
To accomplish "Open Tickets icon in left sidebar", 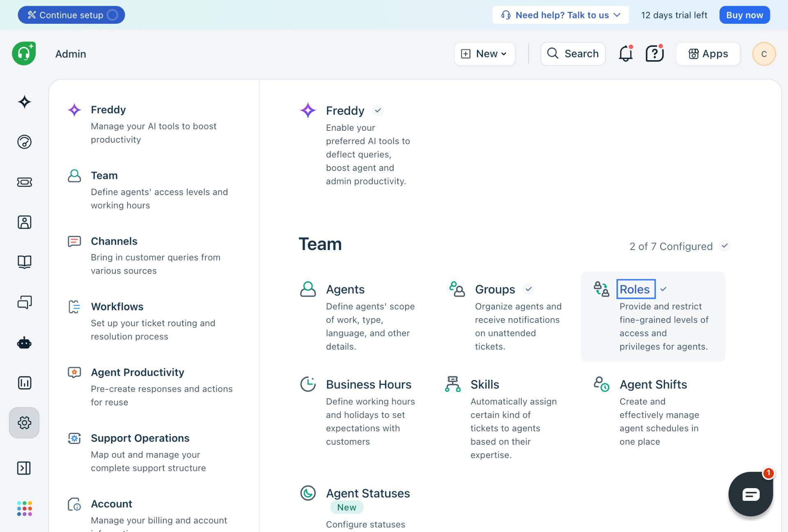I will (x=24, y=182).
